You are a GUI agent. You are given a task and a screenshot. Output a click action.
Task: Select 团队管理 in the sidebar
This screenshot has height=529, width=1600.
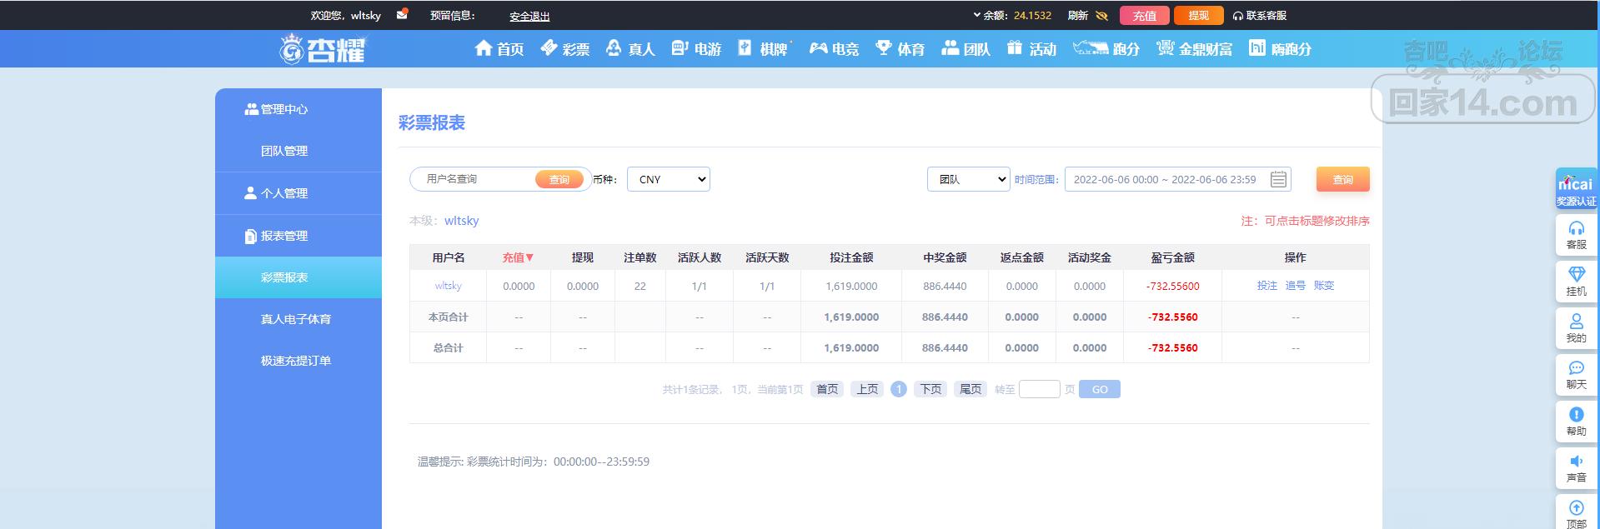pyautogui.click(x=284, y=151)
